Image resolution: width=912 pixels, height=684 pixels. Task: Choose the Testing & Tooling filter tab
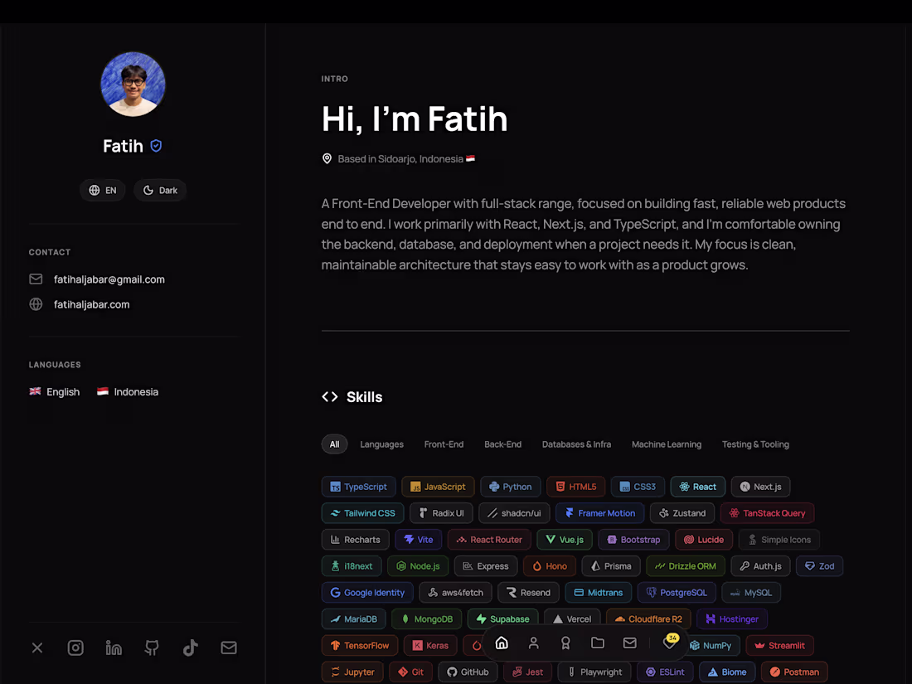(755, 444)
